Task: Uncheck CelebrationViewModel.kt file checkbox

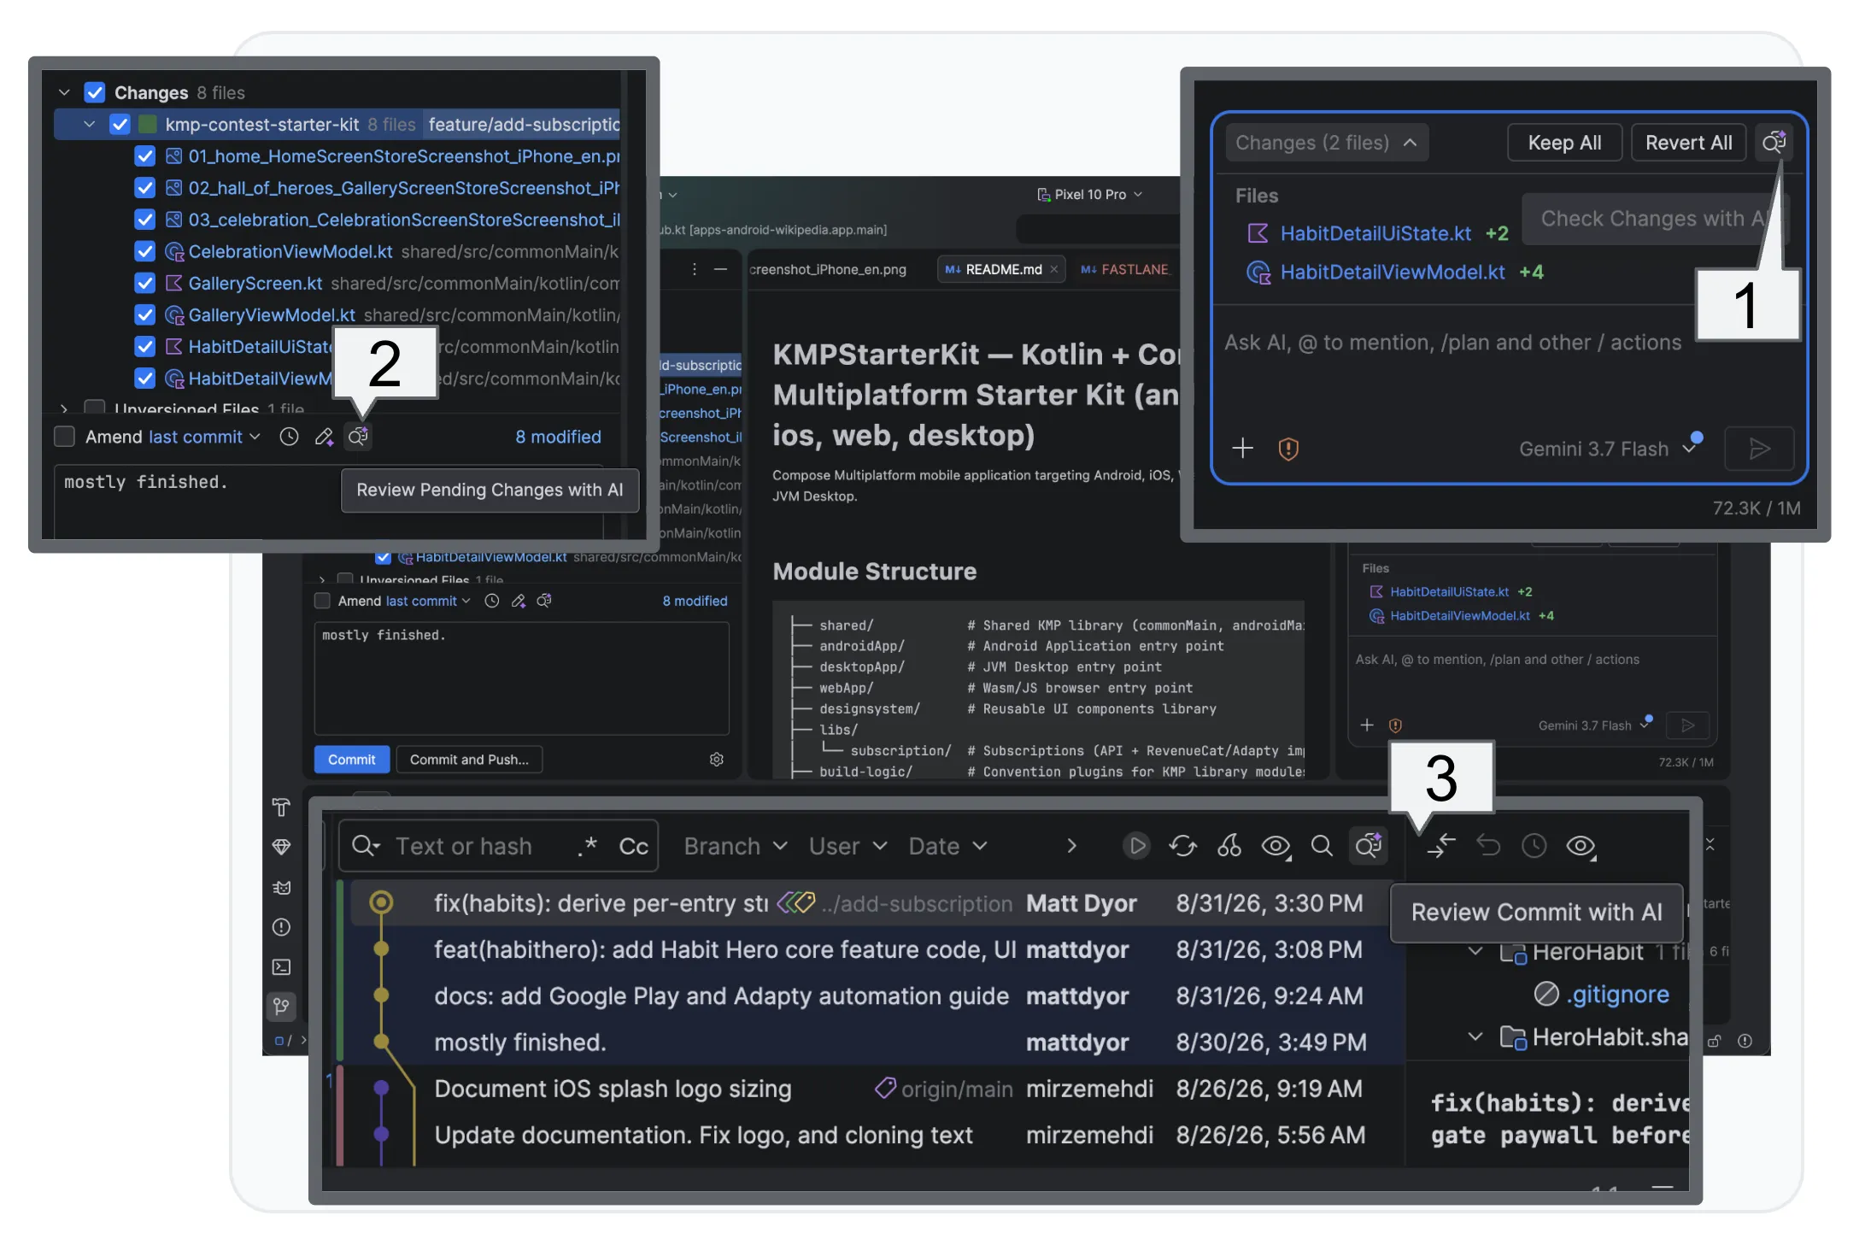Action: point(145,251)
